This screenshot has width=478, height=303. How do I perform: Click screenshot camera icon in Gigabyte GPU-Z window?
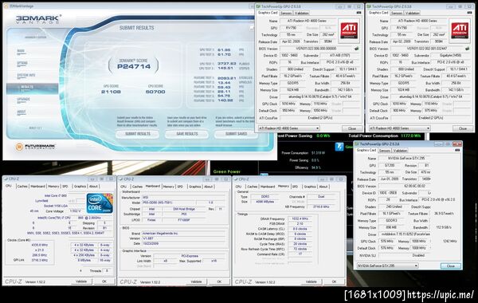coord(469,13)
